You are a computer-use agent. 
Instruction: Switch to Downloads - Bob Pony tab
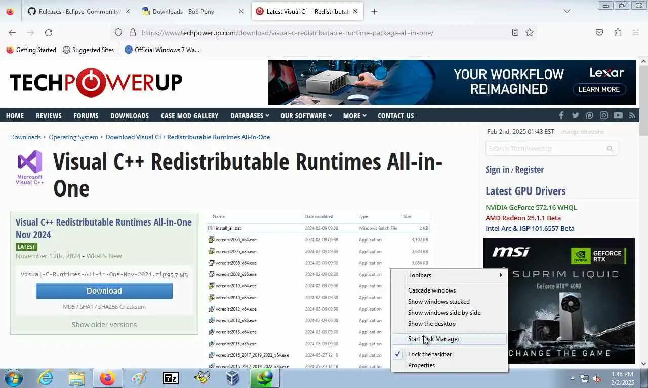[x=192, y=11]
